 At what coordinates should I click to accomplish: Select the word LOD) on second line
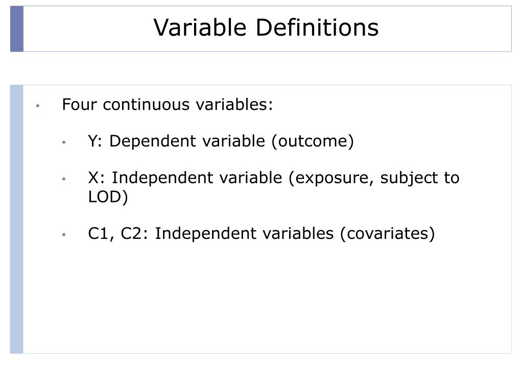coord(108,197)
